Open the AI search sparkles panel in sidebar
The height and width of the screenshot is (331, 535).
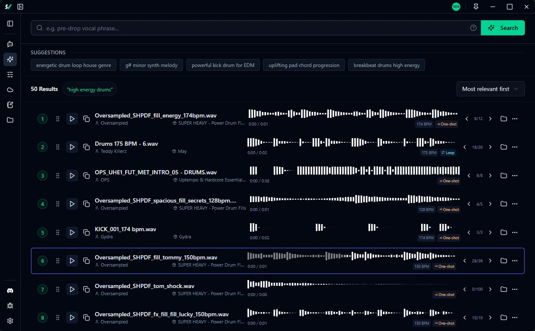(x=10, y=59)
